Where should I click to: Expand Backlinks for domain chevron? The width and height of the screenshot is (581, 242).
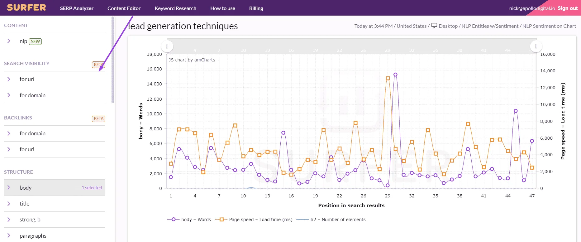9,133
